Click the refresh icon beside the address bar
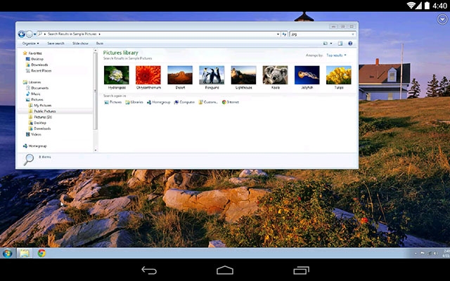450x281 pixels. point(284,33)
